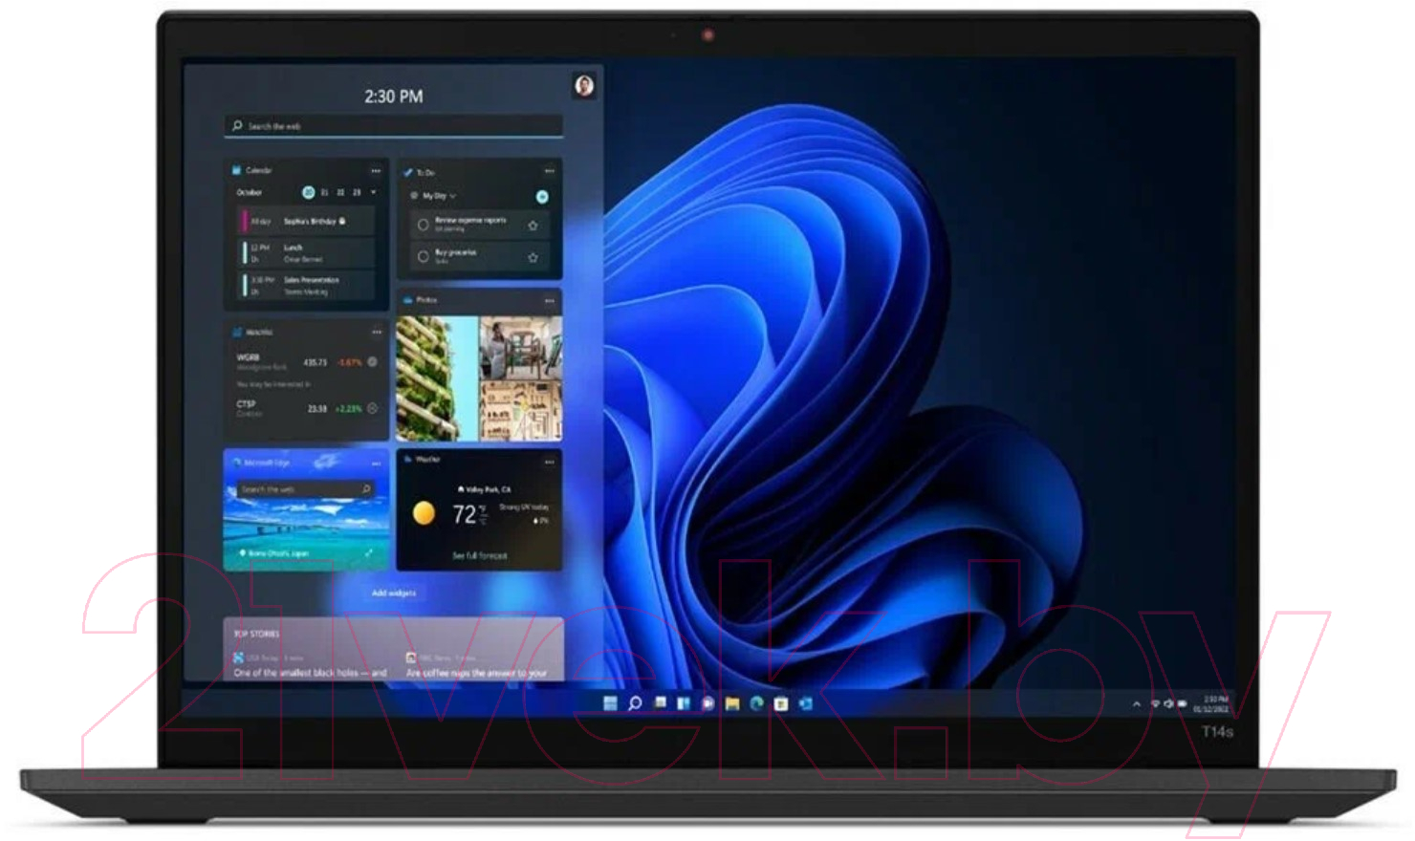Remove WGRB stock with its checkmark icon
This screenshot has width=1415, height=841.
click(372, 362)
